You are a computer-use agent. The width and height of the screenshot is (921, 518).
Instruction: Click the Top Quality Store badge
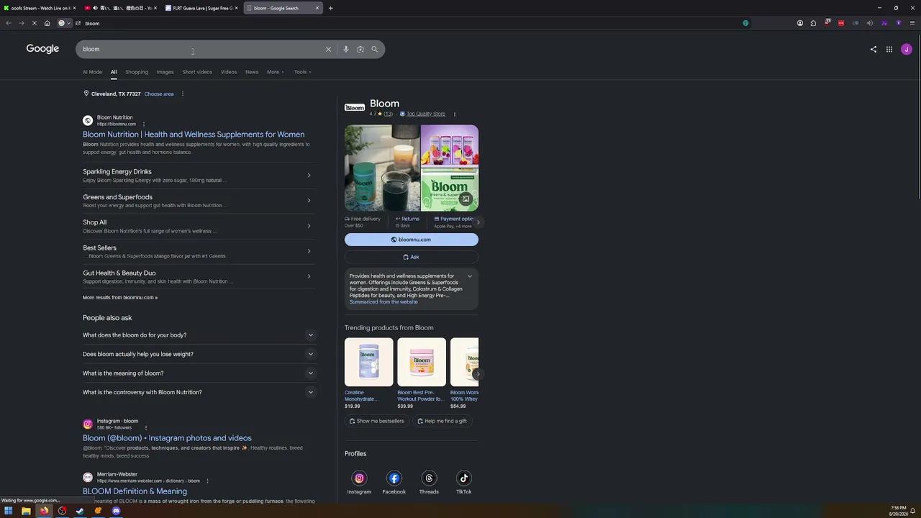tap(422, 114)
